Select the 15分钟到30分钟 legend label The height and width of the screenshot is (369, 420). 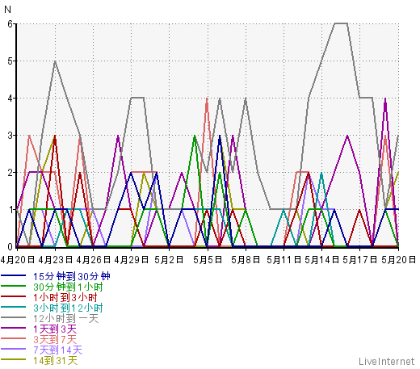click(72, 276)
